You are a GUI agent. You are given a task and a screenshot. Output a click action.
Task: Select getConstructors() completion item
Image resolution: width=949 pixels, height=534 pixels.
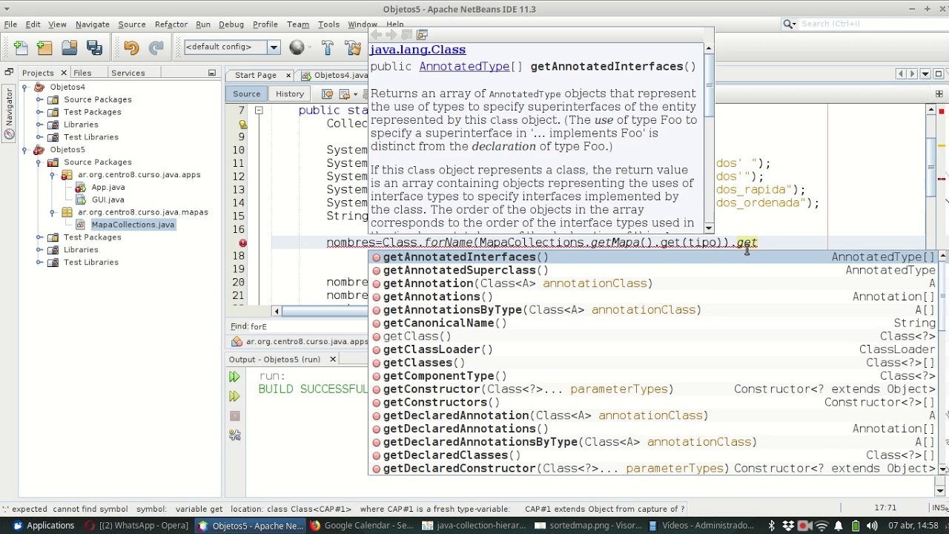441,403
